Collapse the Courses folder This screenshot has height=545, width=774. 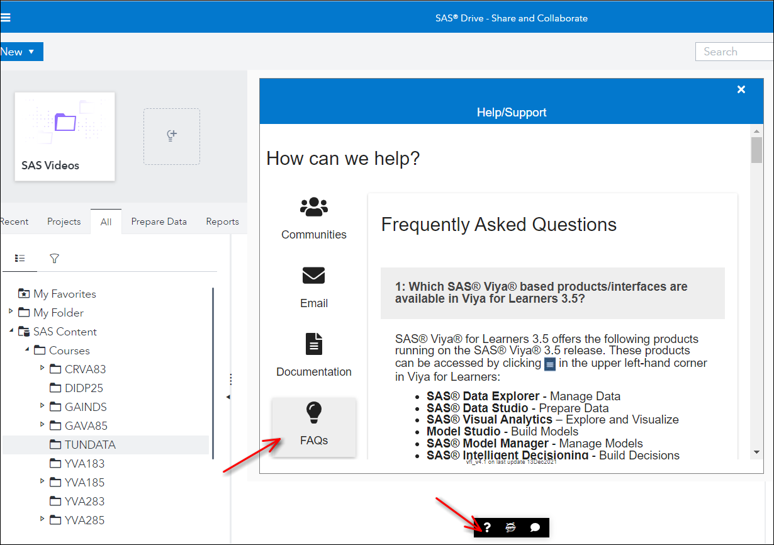coord(26,350)
